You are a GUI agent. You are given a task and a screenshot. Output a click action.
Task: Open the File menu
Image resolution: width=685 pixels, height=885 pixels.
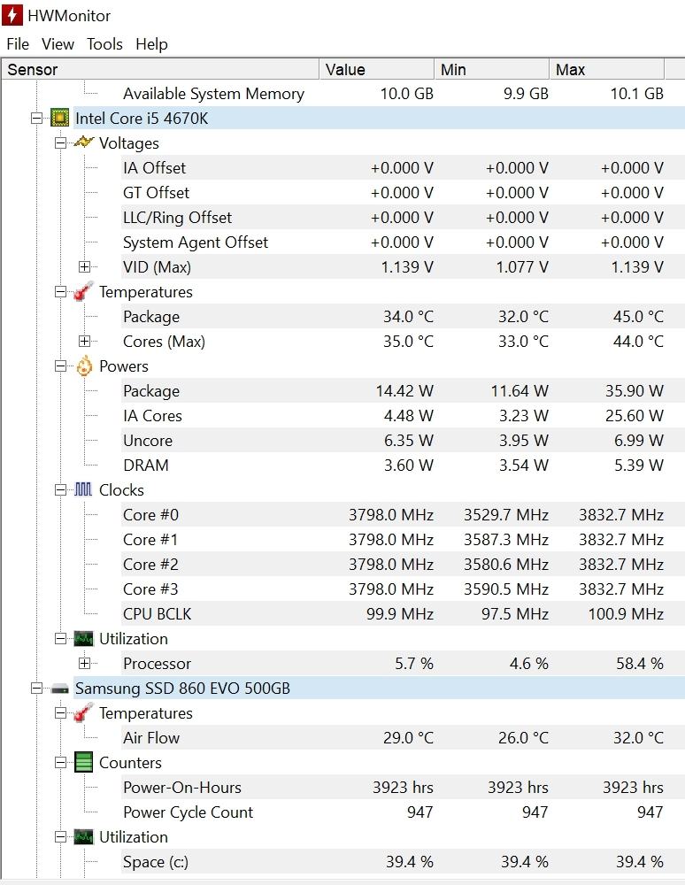point(18,44)
